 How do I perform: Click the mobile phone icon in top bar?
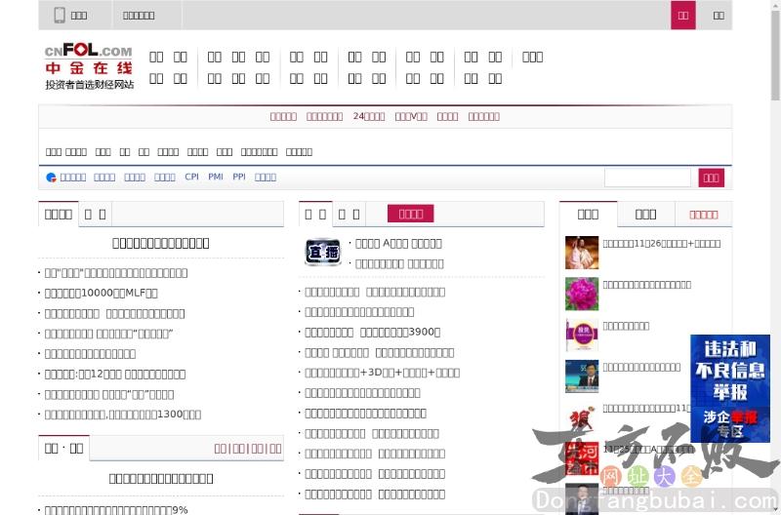point(60,15)
